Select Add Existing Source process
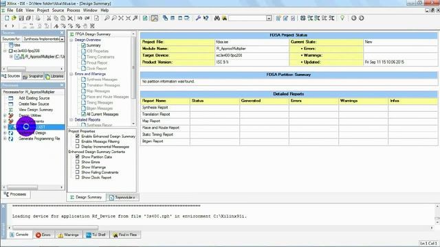440x247 pixels. (34, 98)
